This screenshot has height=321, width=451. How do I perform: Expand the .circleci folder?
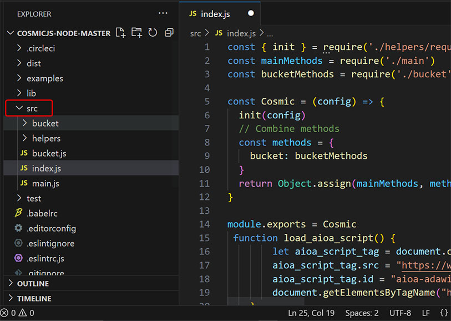[19, 48]
